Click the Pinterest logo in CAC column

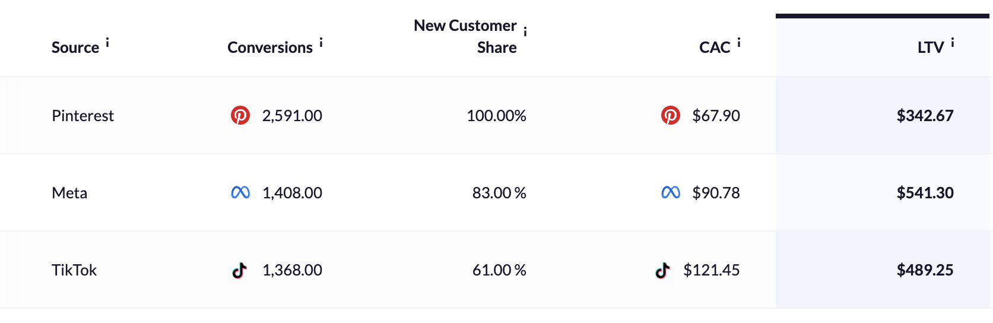[671, 115]
